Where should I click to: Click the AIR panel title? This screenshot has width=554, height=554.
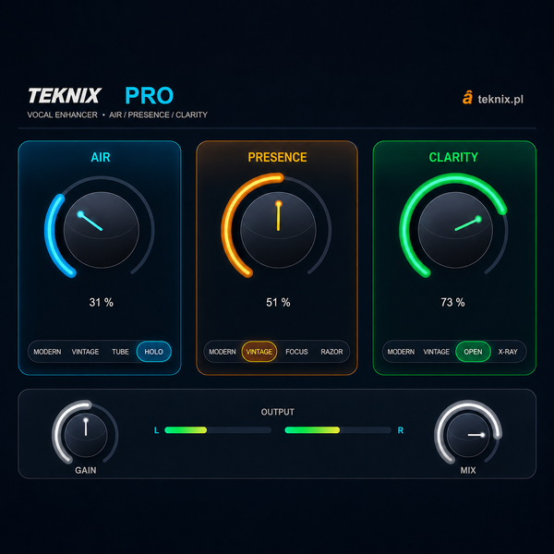coord(101,157)
